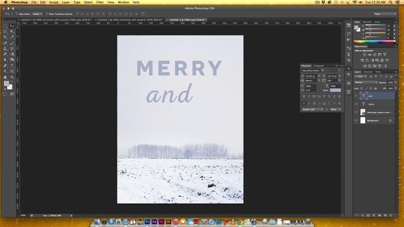The width and height of the screenshot is (404, 227).
Task: Add an Invert adjustment
Action: click(x=365, y=66)
